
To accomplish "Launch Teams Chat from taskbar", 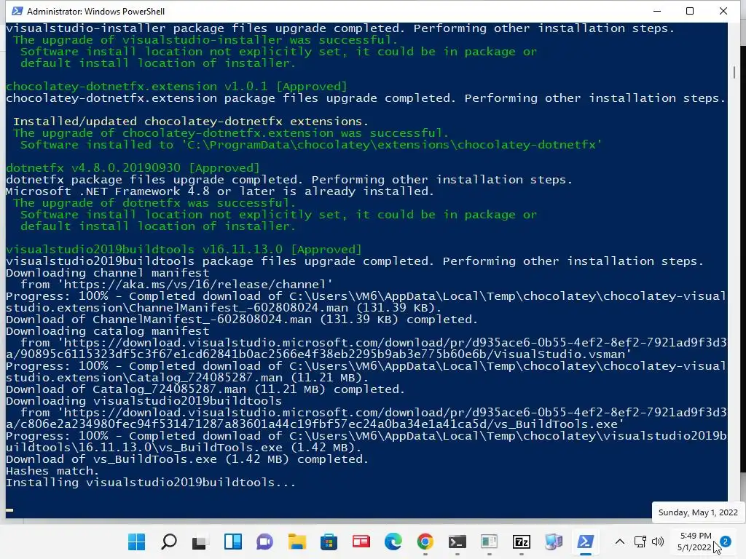I will tap(265, 542).
